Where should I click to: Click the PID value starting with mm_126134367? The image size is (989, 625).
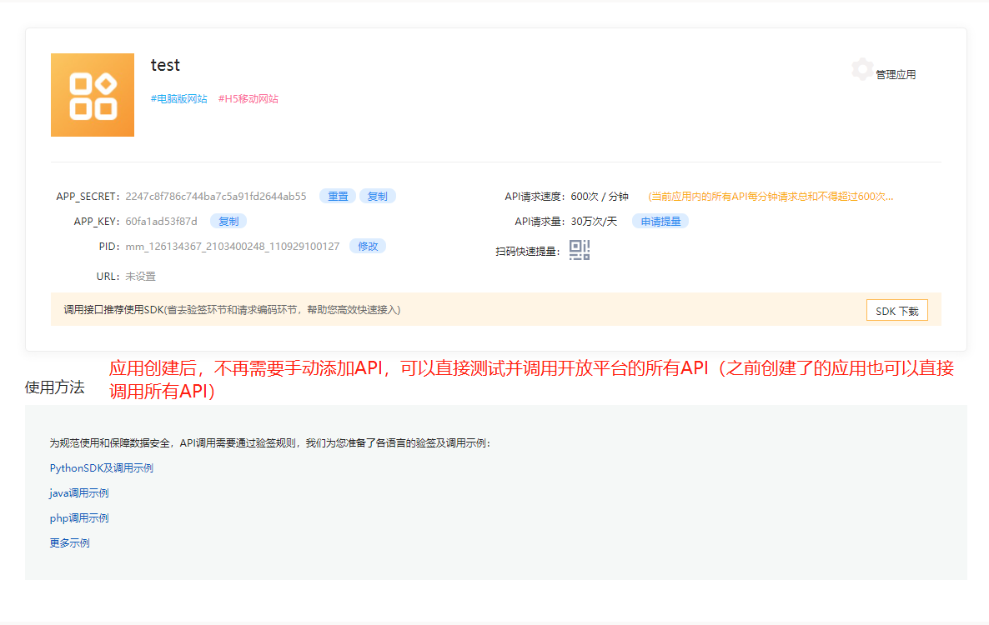click(x=233, y=247)
